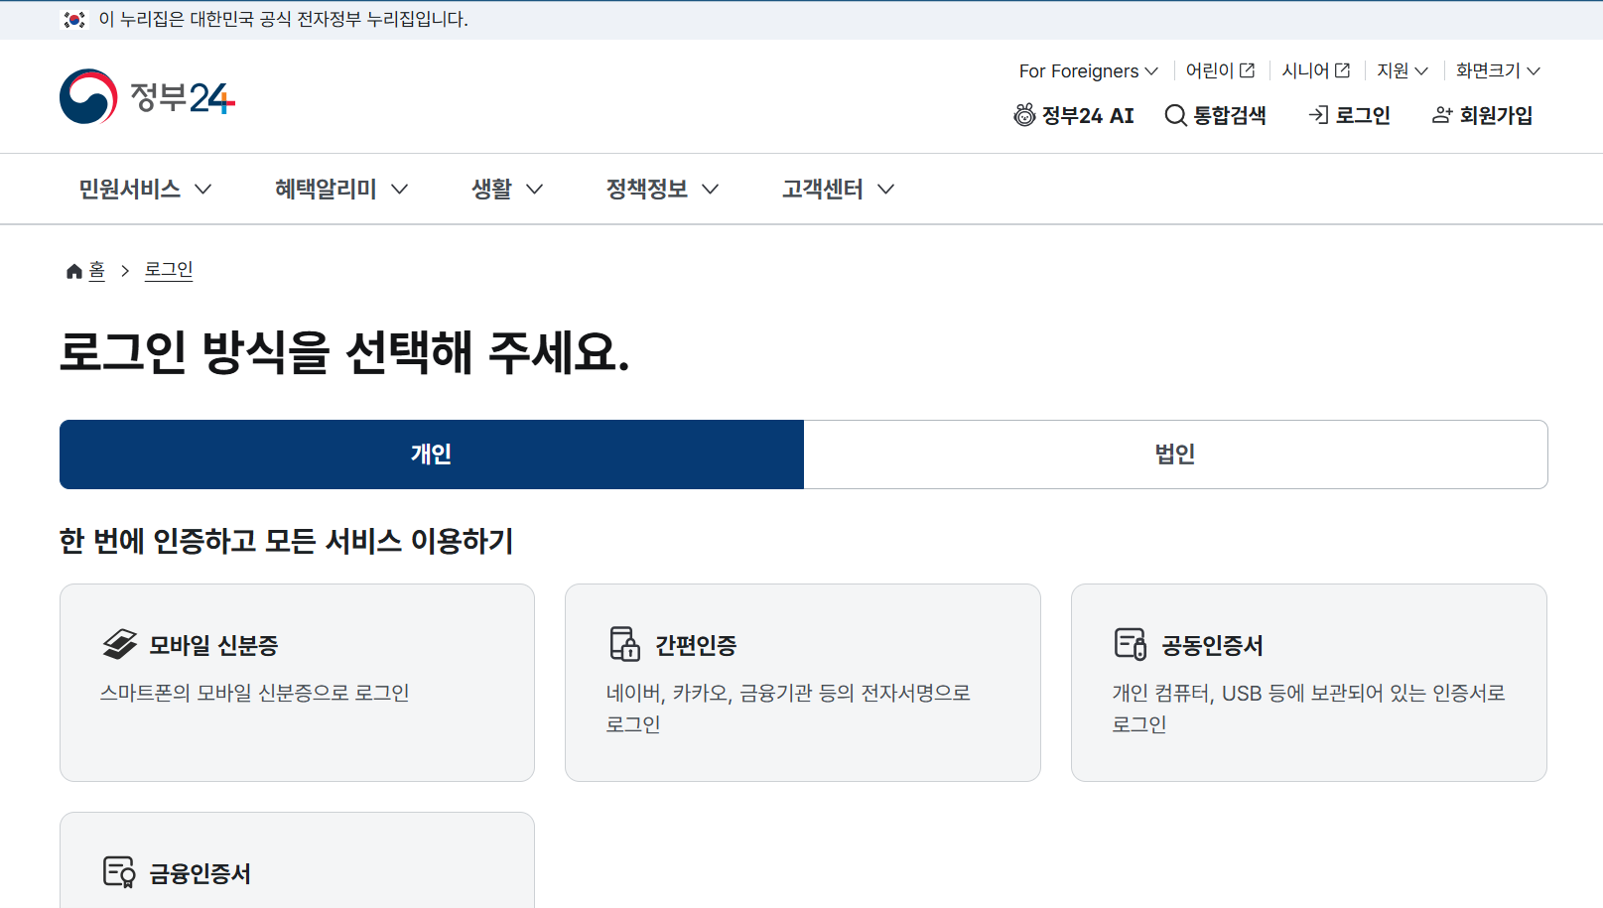
Task: Expand the 민원서비스 menu
Action: coord(145,189)
